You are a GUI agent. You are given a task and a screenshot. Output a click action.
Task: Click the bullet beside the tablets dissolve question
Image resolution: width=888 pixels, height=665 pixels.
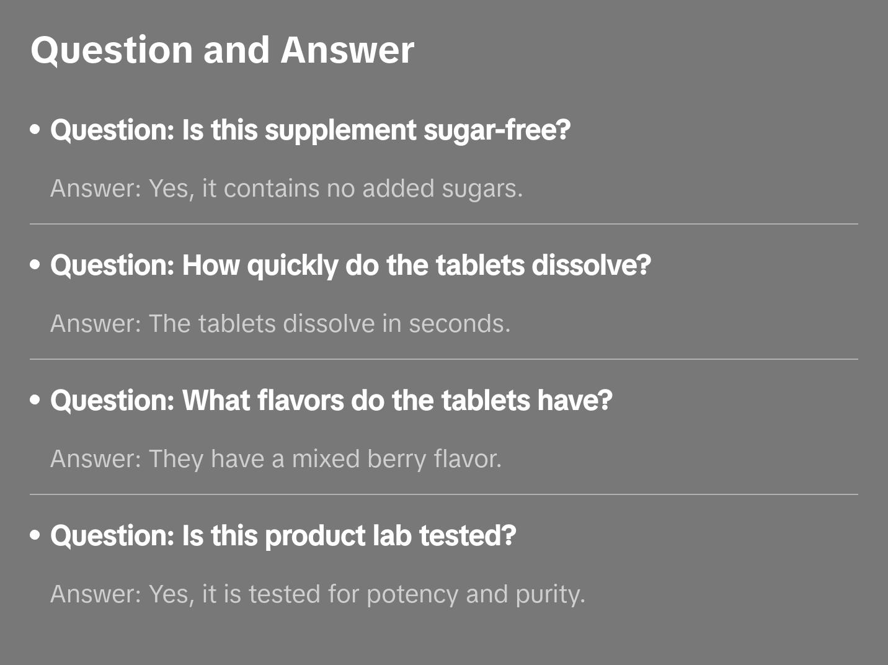point(35,266)
